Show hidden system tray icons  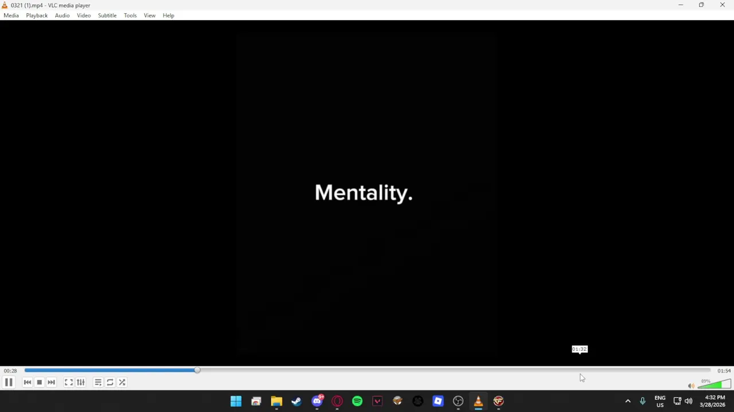coord(628,401)
